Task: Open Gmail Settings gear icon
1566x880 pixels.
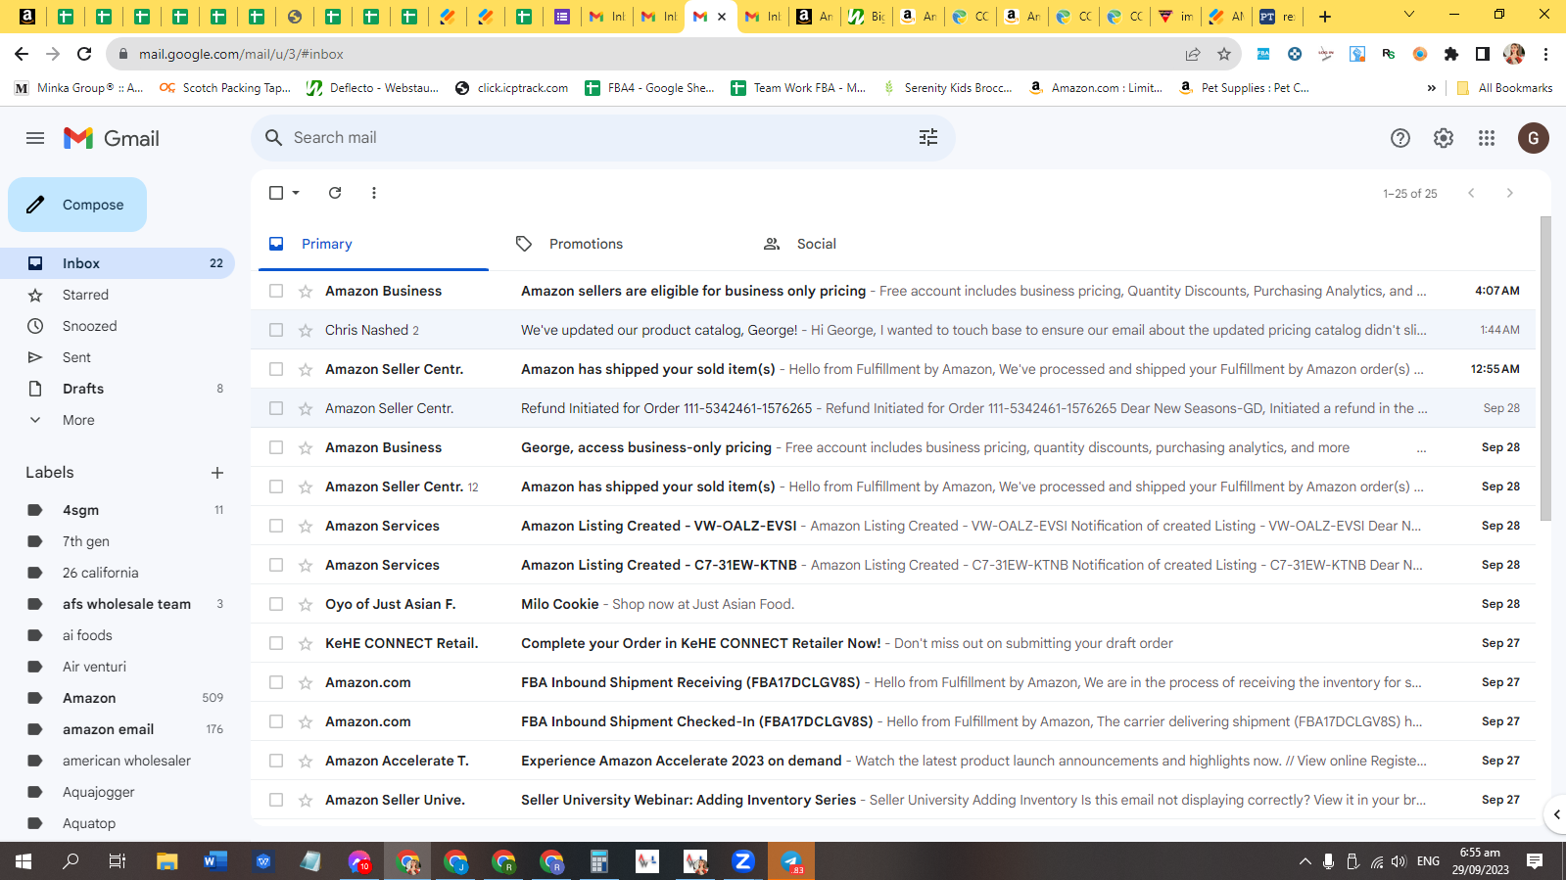Action: (x=1444, y=138)
